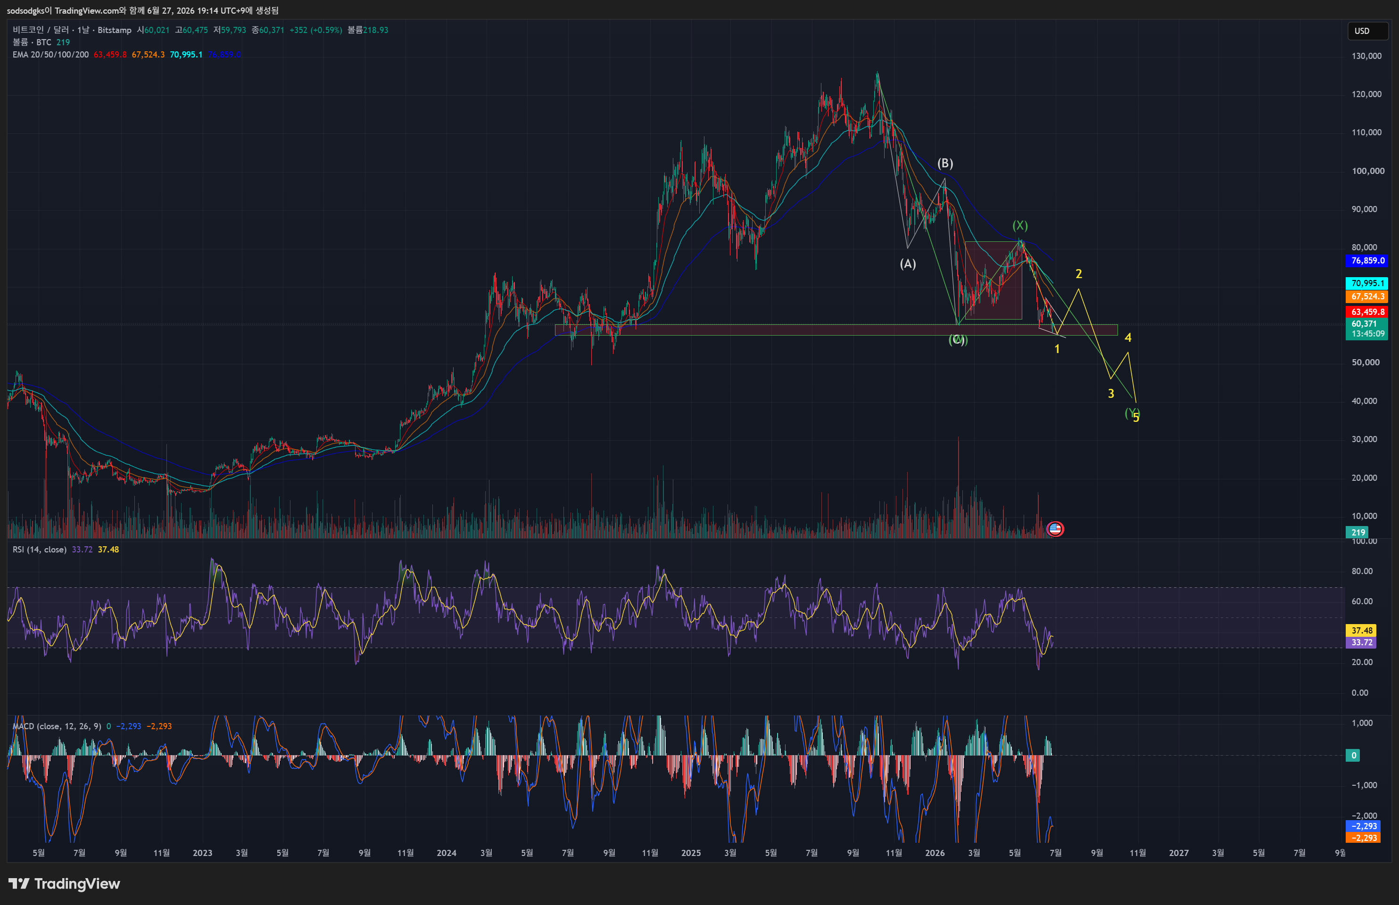Click 100,000 on the price axis
Image resolution: width=1399 pixels, height=905 pixels.
[1368, 171]
